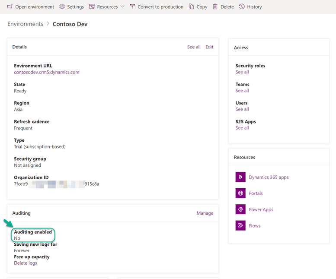Click Delete logs link

click(x=26, y=263)
